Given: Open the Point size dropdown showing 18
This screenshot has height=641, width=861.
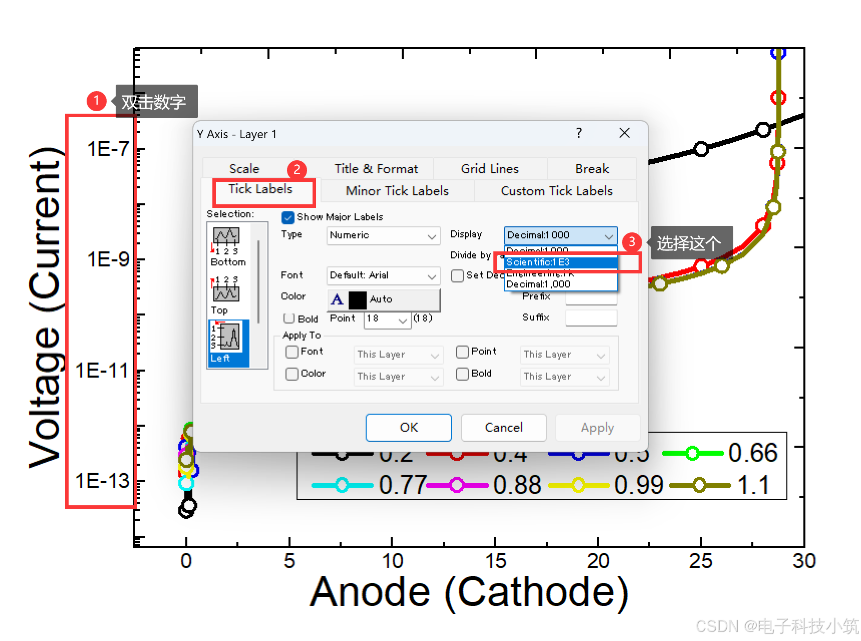Looking at the screenshot, I should pos(387,319).
